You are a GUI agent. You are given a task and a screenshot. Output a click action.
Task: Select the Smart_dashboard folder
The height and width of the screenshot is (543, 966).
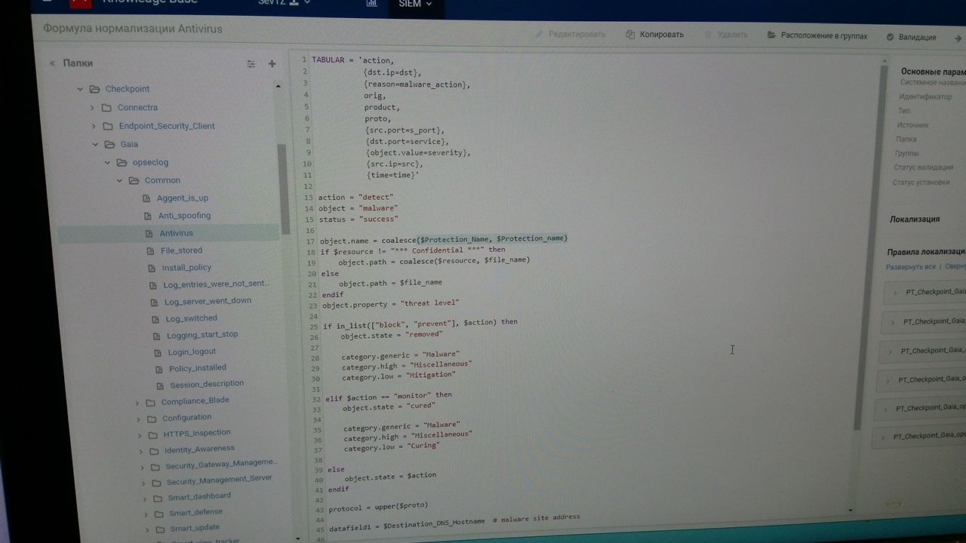[199, 496]
